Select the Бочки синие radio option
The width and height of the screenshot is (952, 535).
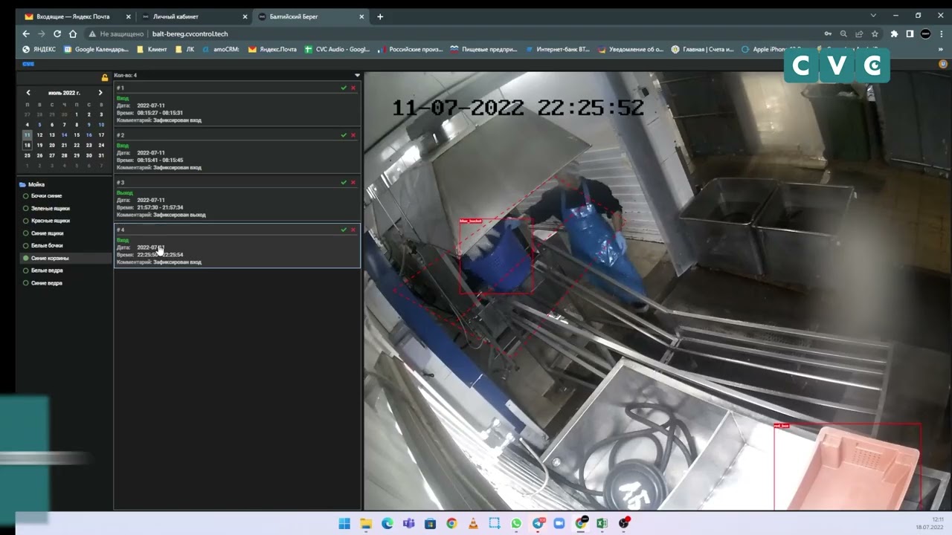[26, 196]
